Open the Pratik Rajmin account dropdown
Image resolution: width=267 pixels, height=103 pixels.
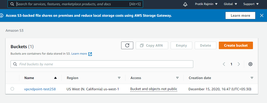pyautogui.click(x=206, y=4)
